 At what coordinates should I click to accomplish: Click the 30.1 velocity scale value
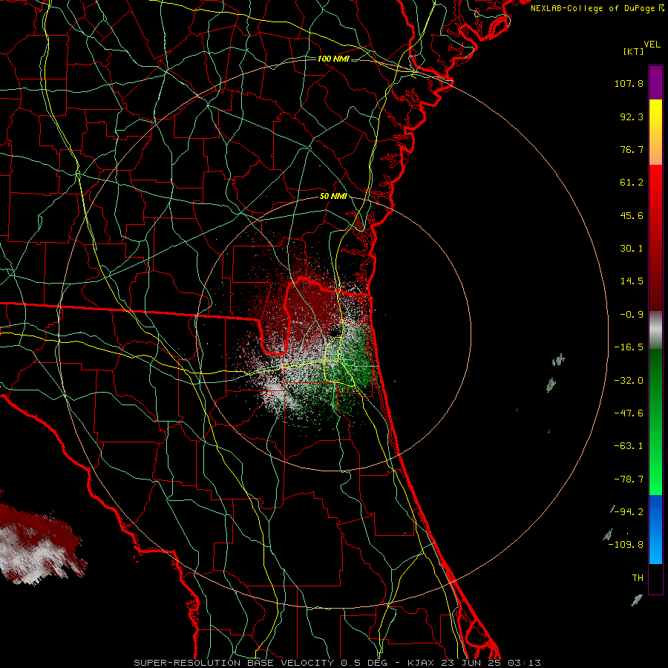632,249
